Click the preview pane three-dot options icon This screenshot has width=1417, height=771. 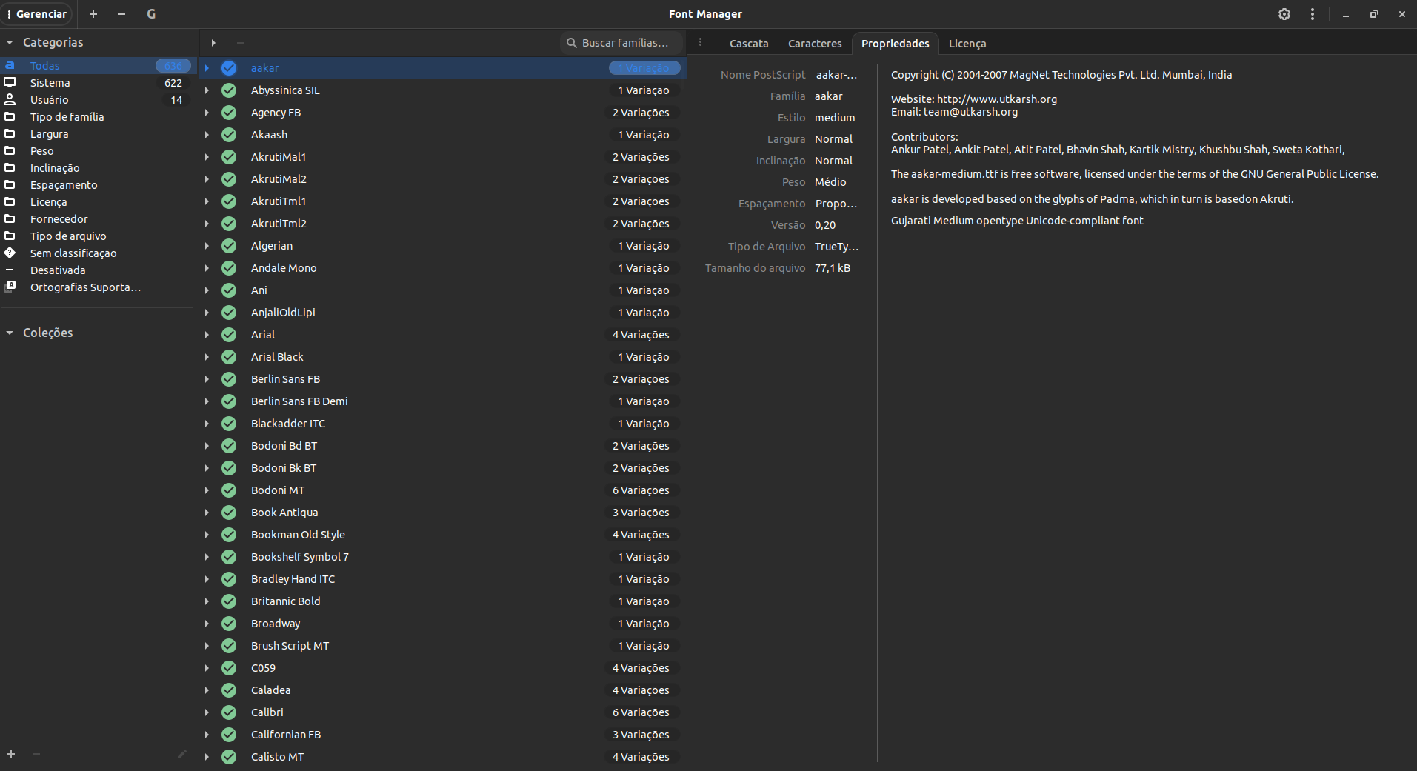[x=701, y=42]
